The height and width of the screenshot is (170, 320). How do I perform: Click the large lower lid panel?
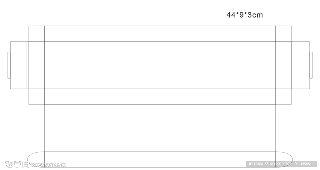click(x=160, y=128)
